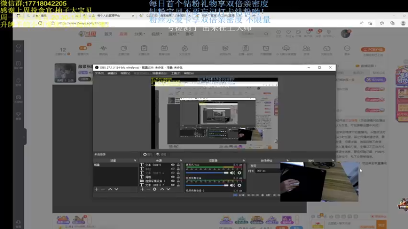This screenshot has width=408, height=229.
Task: Add a new scene with the plus icon
Action: (x=96, y=189)
